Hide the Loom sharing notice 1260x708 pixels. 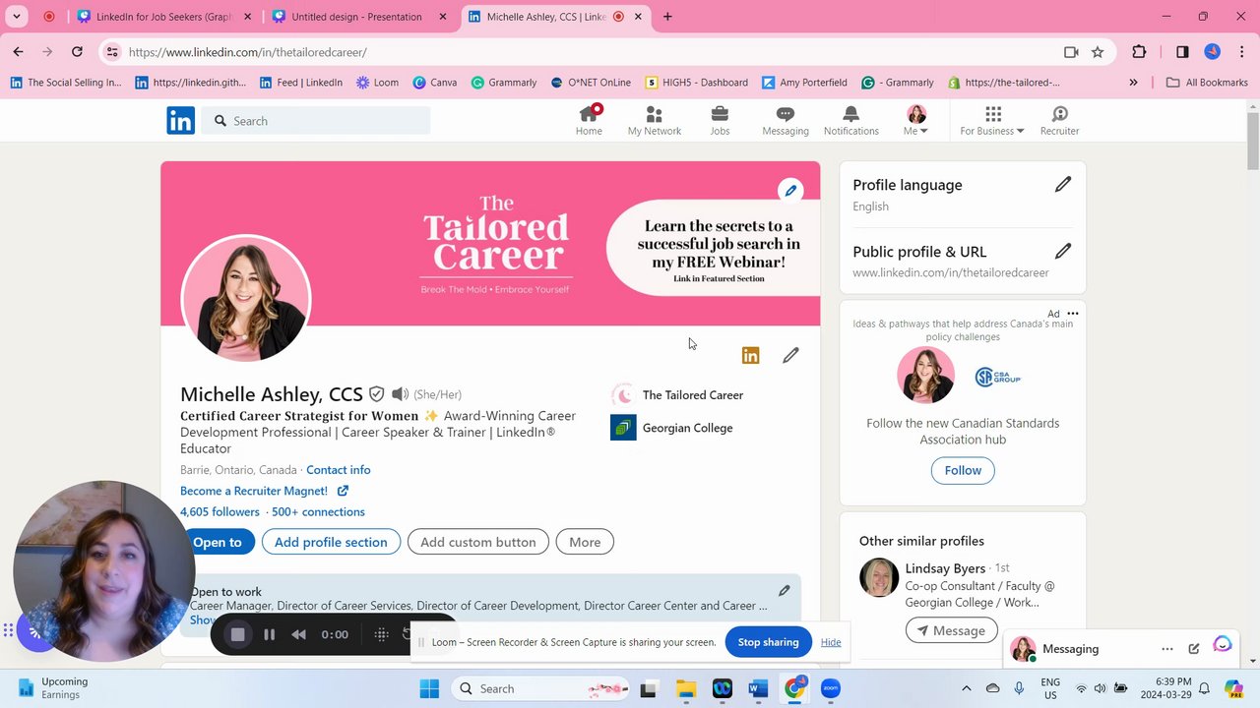(x=831, y=642)
